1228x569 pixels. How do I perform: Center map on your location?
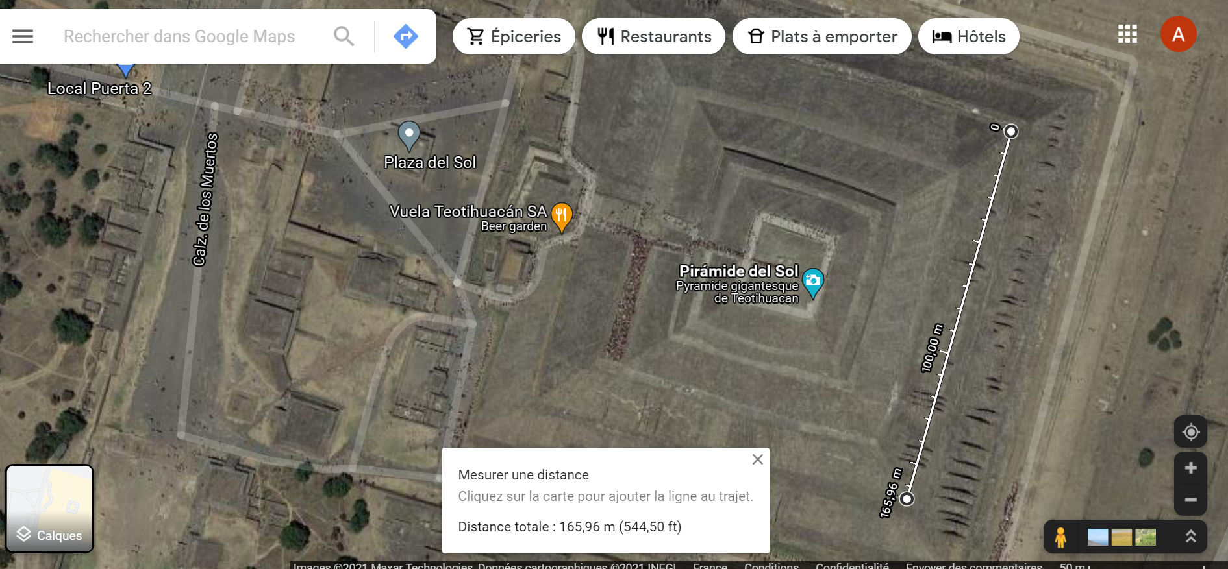(1190, 431)
